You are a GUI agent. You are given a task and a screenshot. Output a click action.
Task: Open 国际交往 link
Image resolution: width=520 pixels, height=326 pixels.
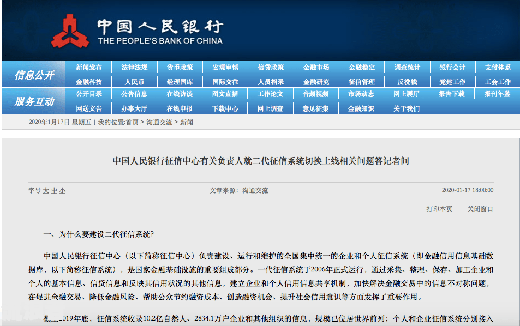point(225,82)
